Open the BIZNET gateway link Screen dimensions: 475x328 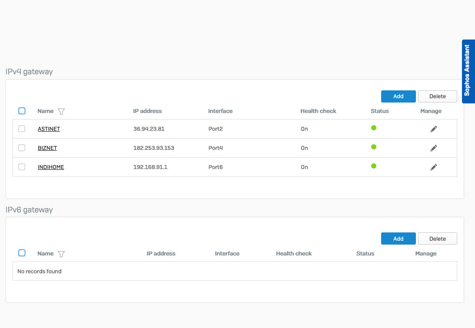tap(47, 148)
